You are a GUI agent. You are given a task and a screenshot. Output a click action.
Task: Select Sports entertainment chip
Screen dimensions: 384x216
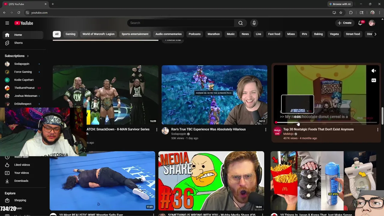click(135, 34)
